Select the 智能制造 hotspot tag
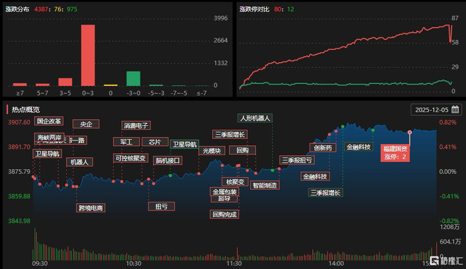Image resolution: width=466 pixels, height=269 pixels. 264,185
